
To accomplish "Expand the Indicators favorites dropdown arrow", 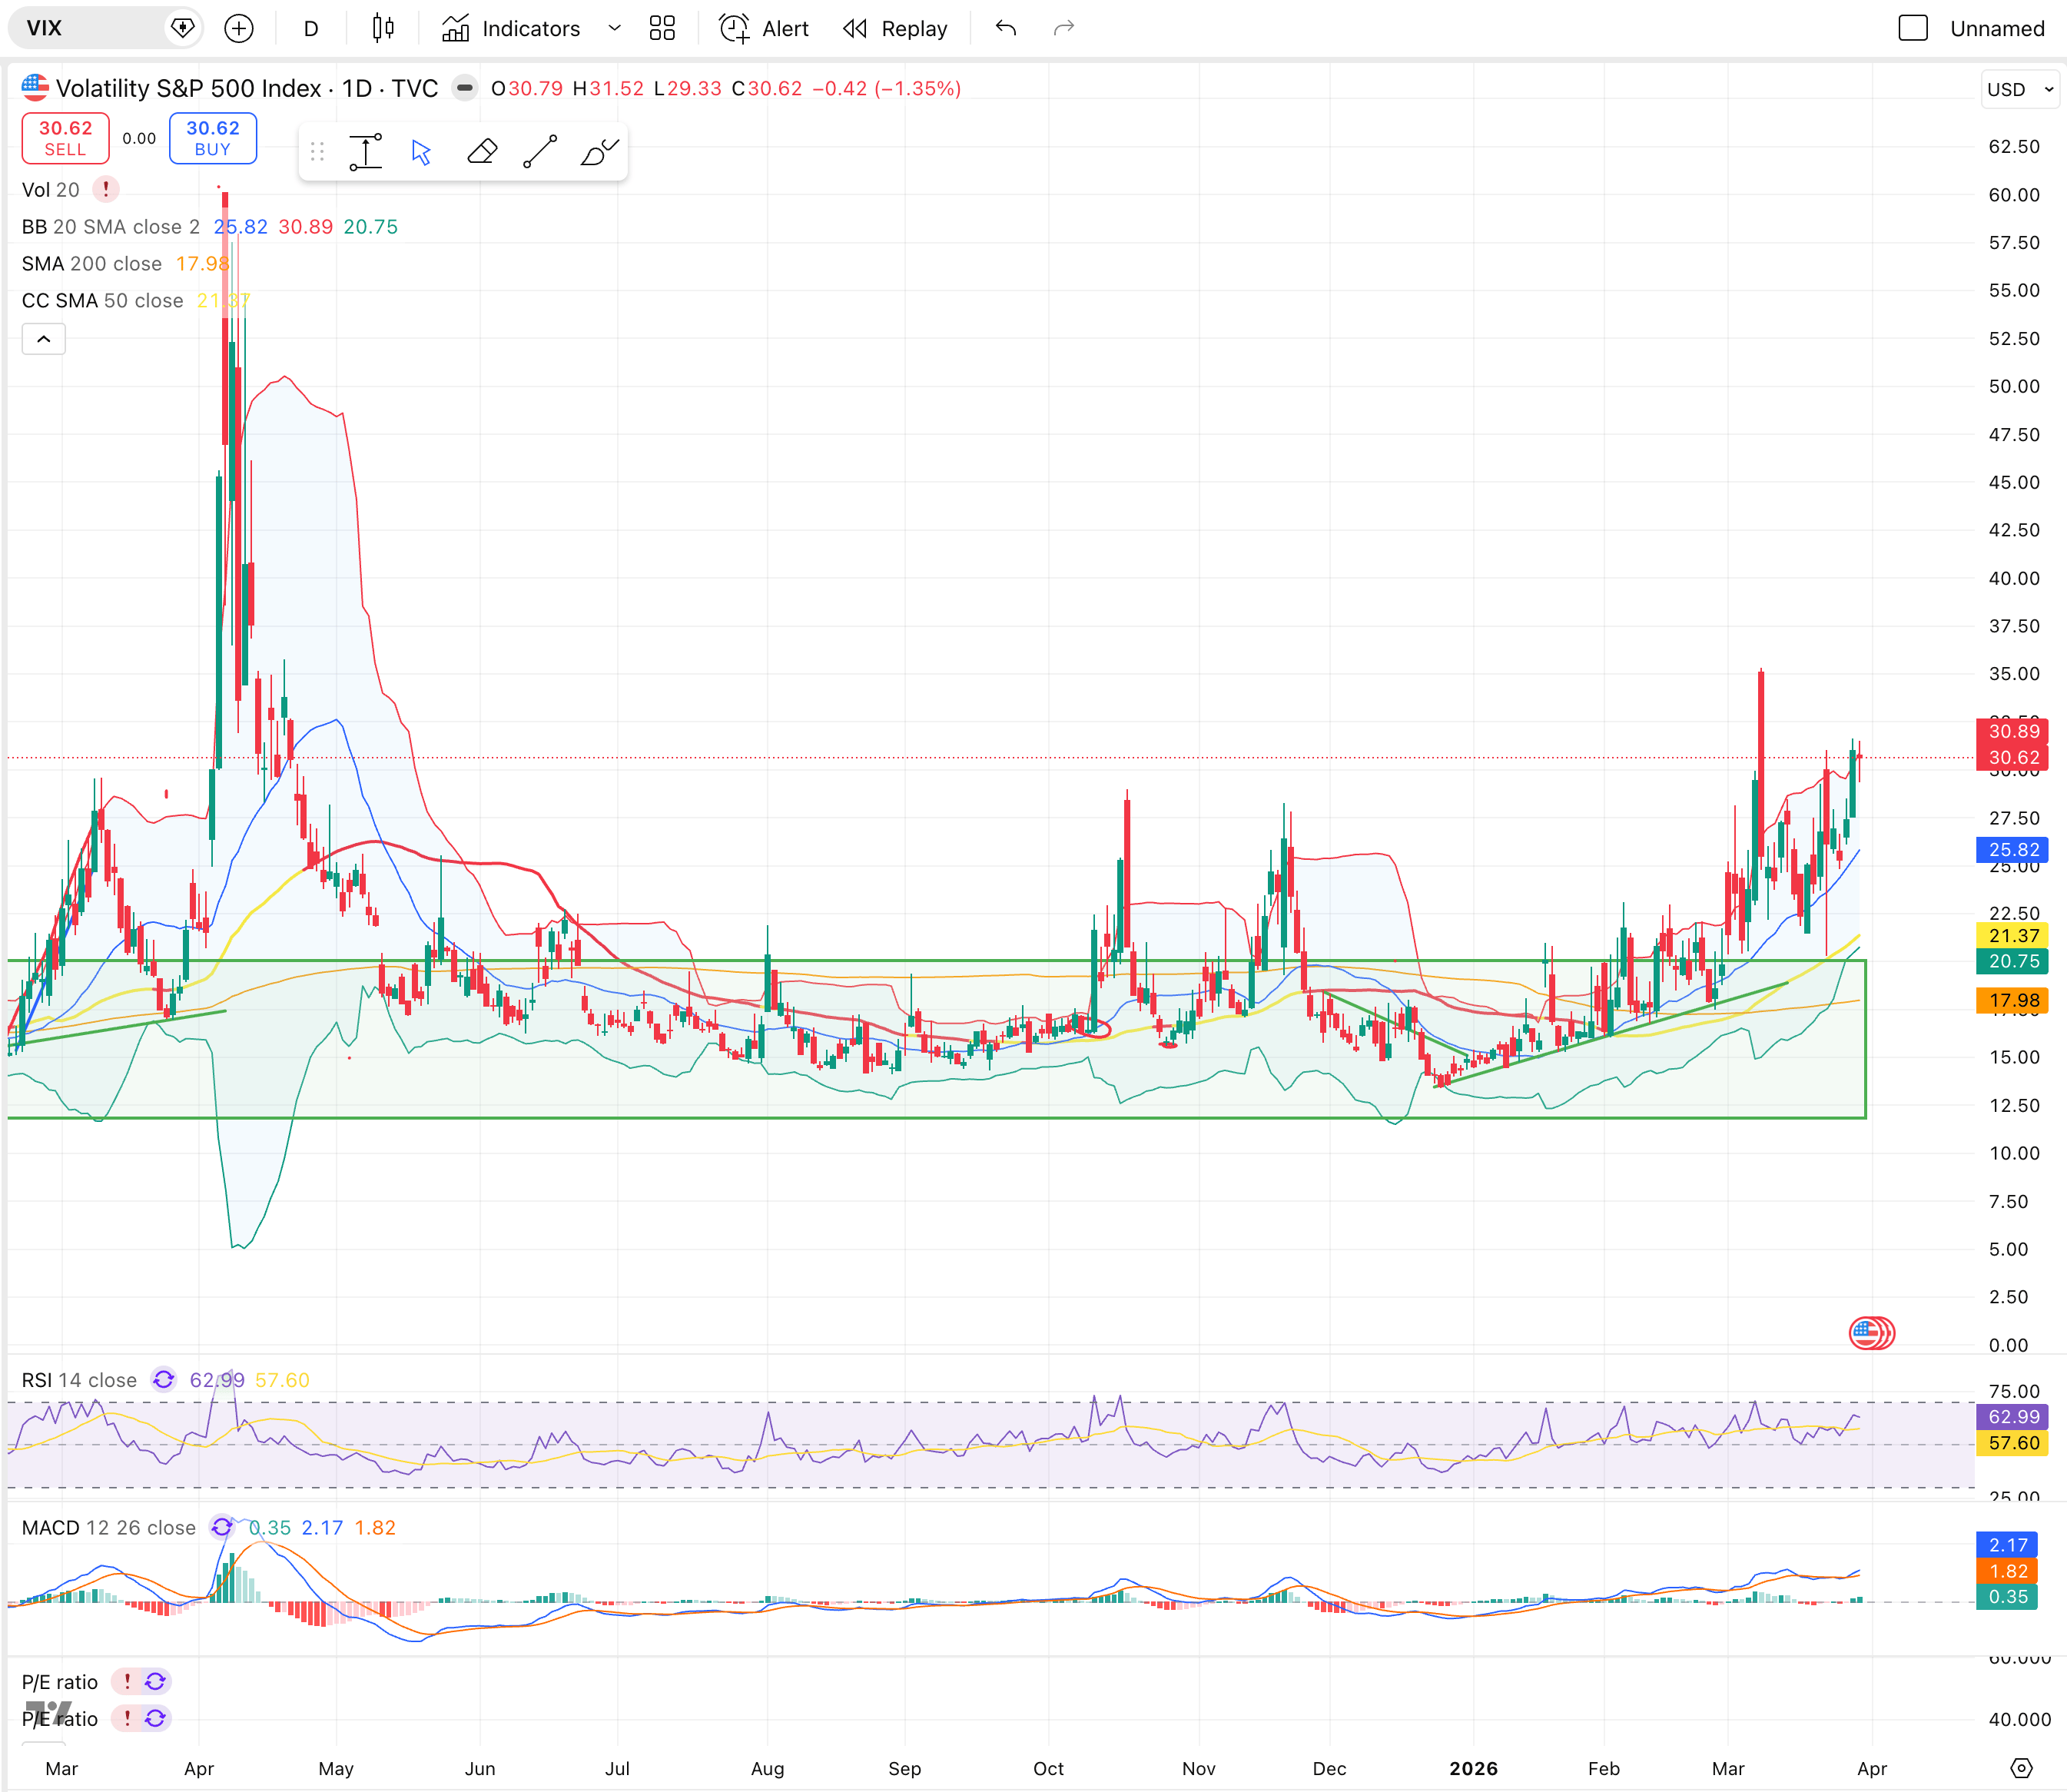I will tap(614, 28).
